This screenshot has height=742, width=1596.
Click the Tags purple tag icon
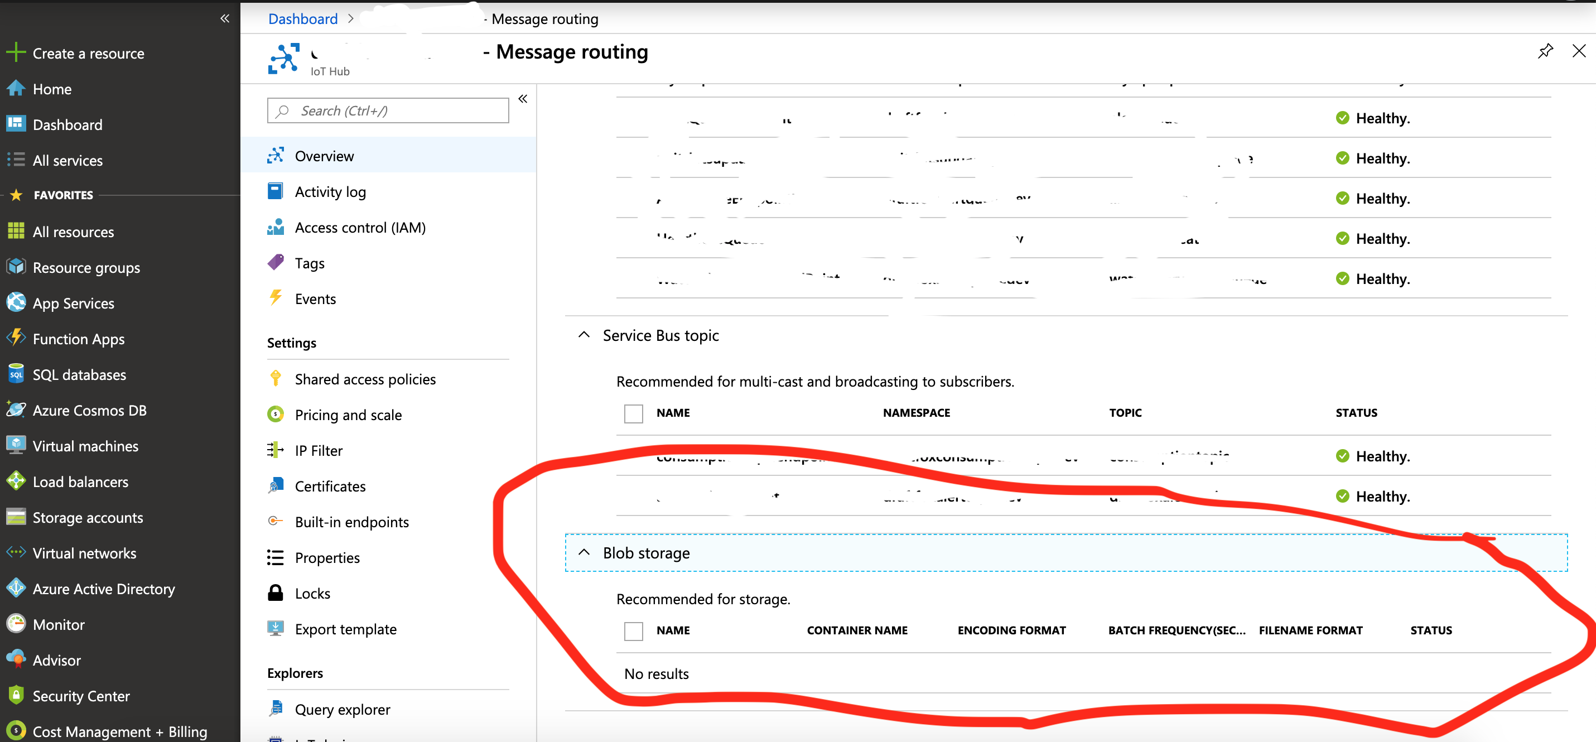point(275,263)
